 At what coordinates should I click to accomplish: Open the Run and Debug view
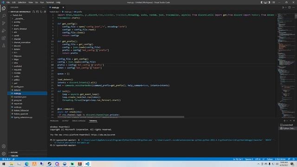pyautogui.click(x=4, y=31)
